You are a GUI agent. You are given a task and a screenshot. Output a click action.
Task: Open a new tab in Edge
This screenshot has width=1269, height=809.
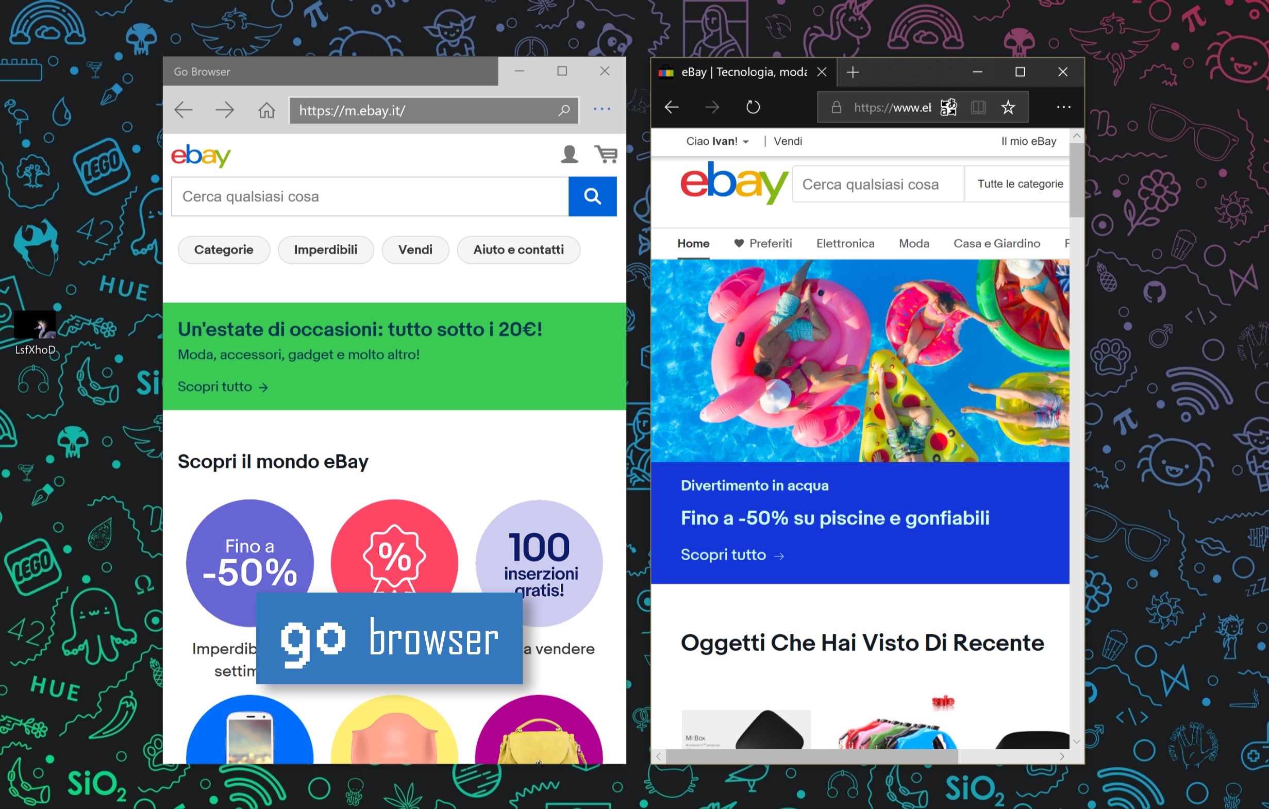pos(853,72)
